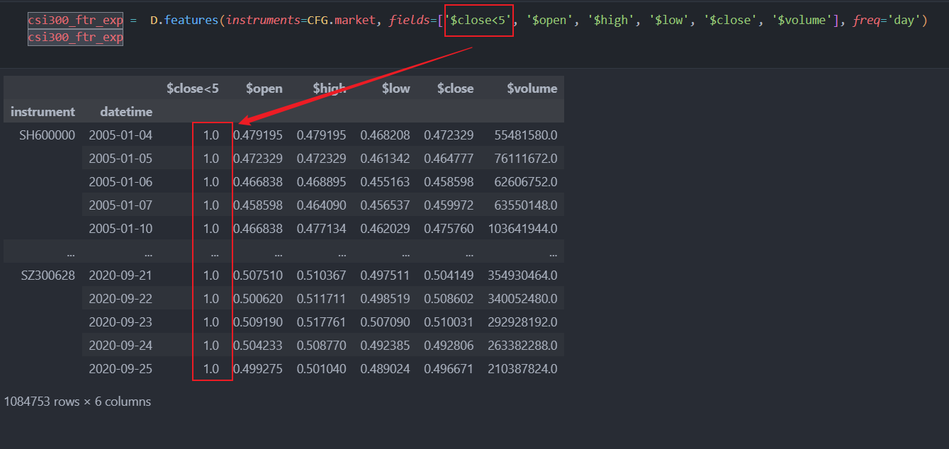
Task: Click the $volume column header
Action: (533, 88)
